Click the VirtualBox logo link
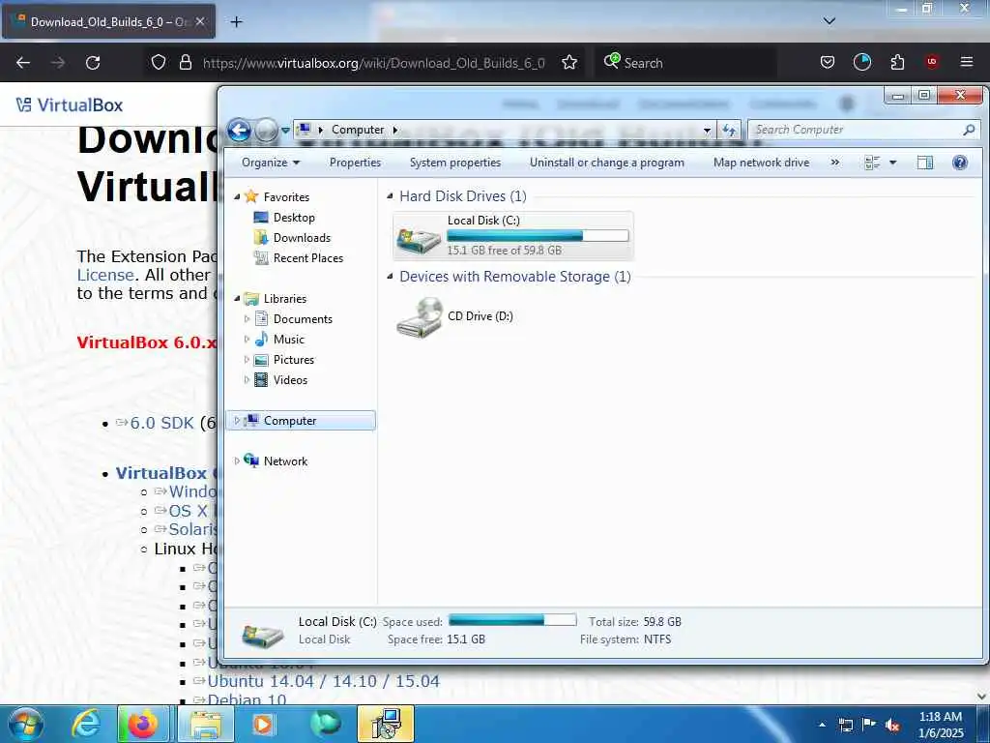The height and width of the screenshot is (743, 990). pyautogui.click(x=70, y=104)
